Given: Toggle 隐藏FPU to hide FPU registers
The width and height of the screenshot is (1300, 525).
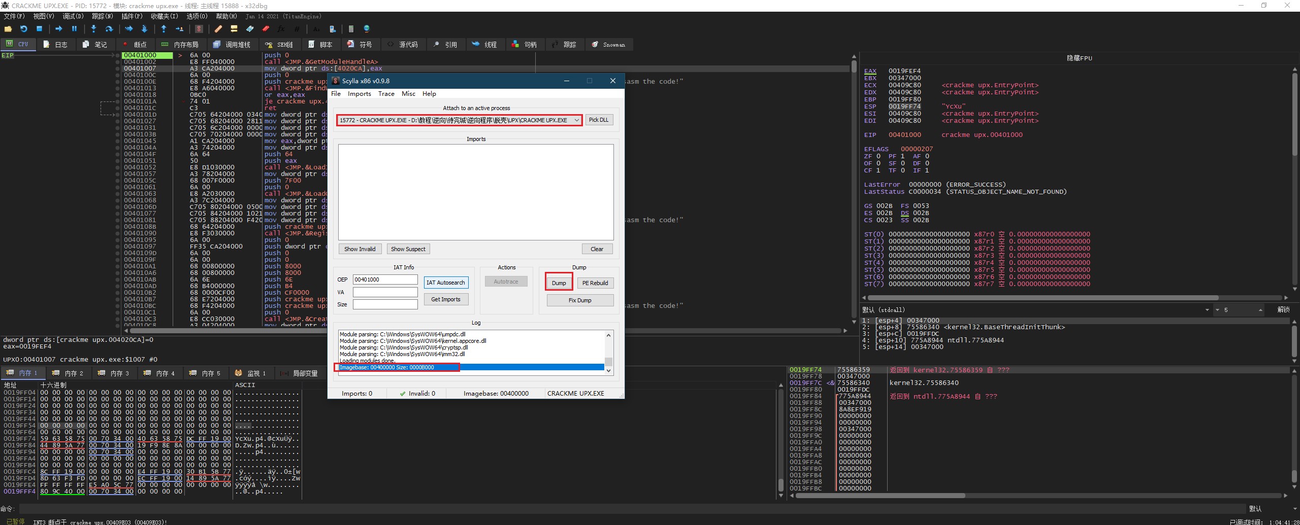Looking at the screenshot, I should click(x=1079, y=58).
